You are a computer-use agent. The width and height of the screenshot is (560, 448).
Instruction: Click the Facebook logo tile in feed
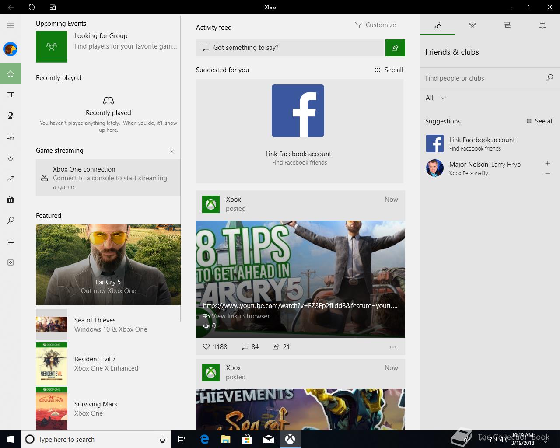(298, 111)
